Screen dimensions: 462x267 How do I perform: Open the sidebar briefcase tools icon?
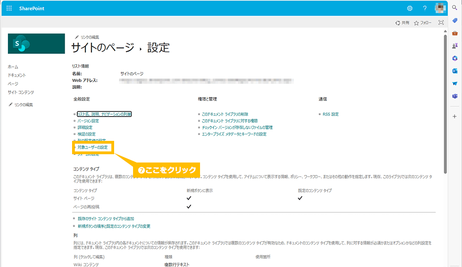point(455,33)
